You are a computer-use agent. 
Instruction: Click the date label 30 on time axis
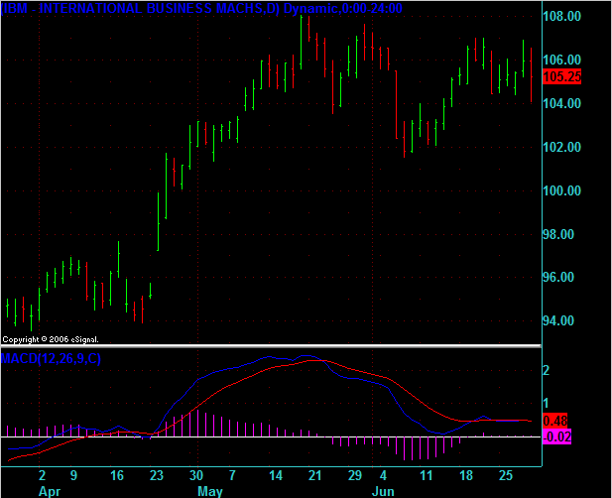(196, 475)
